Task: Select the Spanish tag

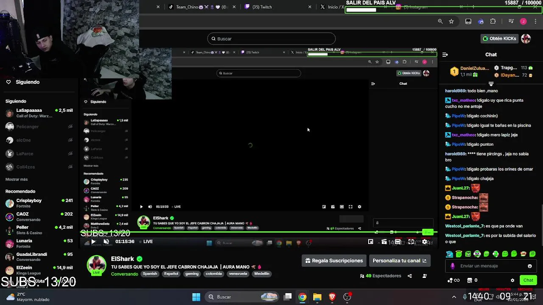Action: click(150, 274)
